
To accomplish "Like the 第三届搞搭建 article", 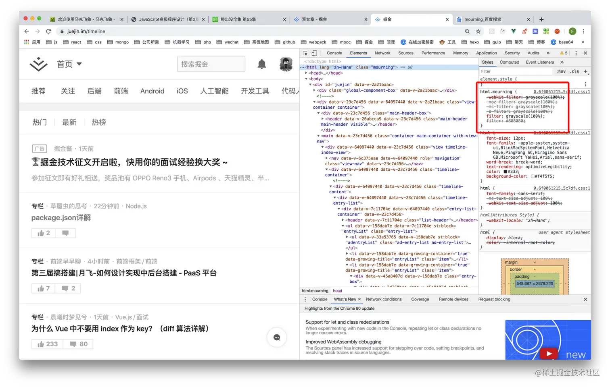I will 44,288.
